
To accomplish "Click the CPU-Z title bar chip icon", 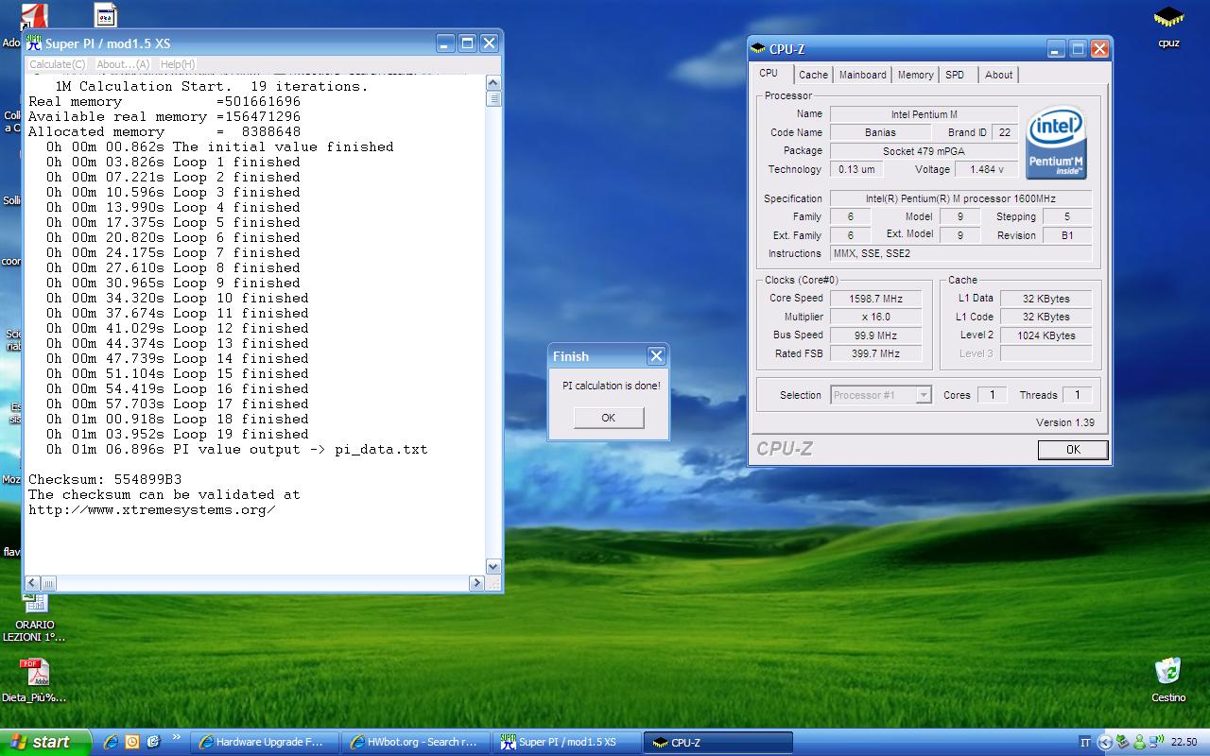I will 758,49.
